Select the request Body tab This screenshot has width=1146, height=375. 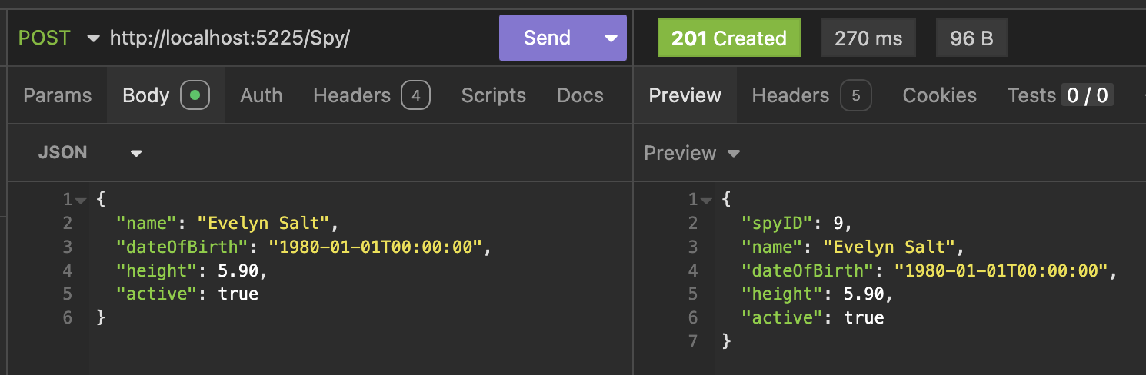pos(165,95)
